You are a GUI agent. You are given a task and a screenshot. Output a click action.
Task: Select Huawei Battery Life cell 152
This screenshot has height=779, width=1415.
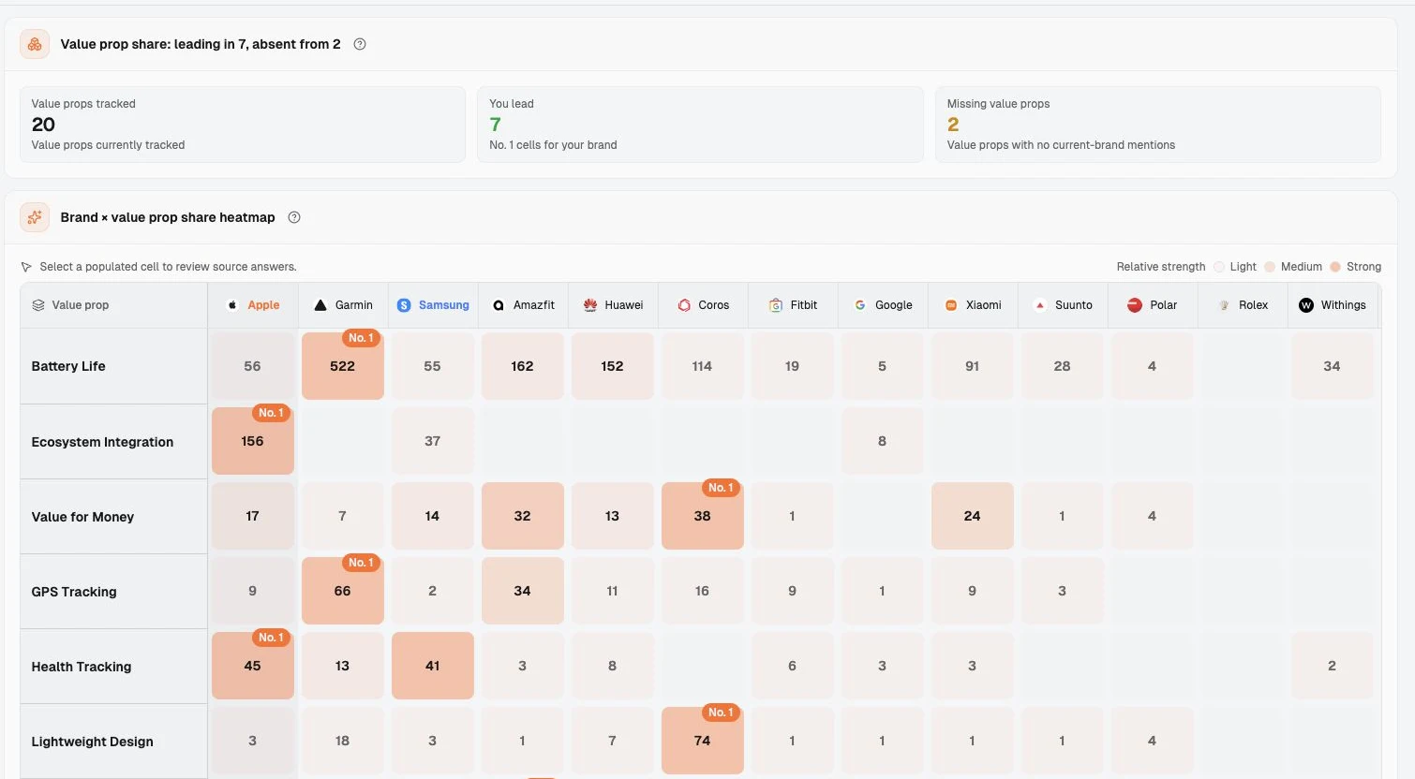613,366
